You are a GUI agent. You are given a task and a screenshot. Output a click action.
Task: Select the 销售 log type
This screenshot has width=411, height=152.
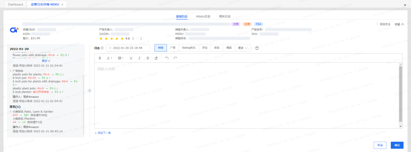tap(161, 48)
